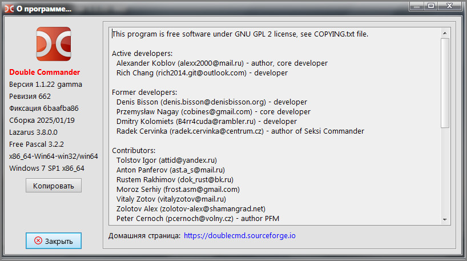The height and width of the screenshot is (261, 467).
Task: Click the Dmitry Kolomiets developer line
Action: click(x=207, y=122)
